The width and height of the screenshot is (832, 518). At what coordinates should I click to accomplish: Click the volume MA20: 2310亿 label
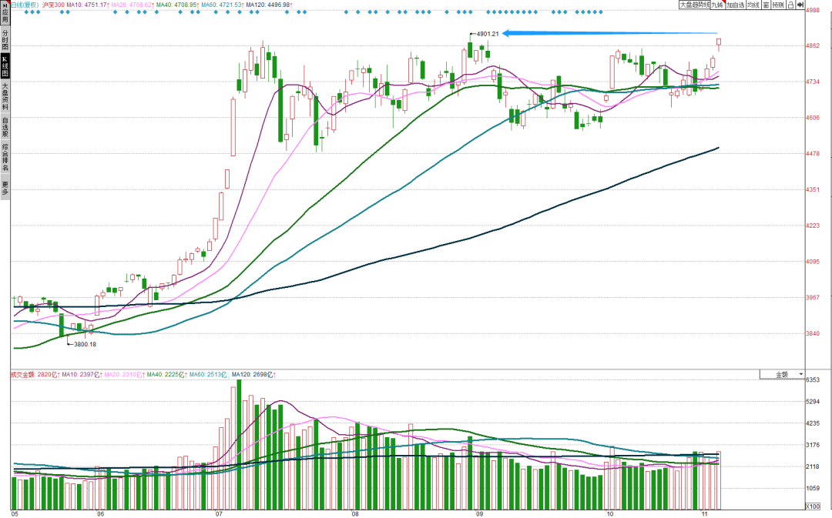tap(125, 374)
